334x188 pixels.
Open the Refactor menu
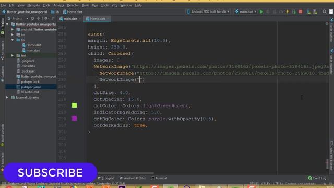click(x=73, y=5)
